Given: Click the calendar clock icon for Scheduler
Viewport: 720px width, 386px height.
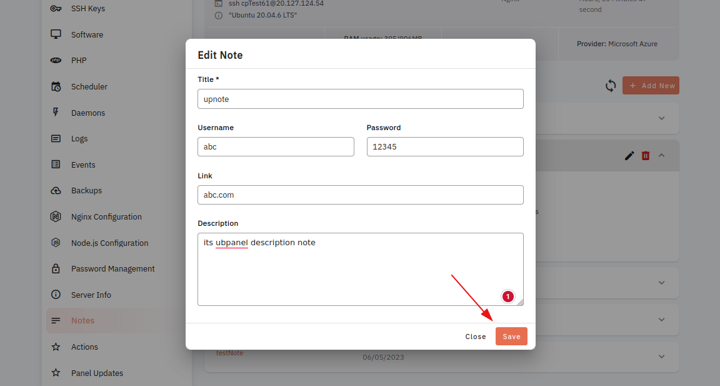Looking at the screenshot, I should [x=56, y=86].
